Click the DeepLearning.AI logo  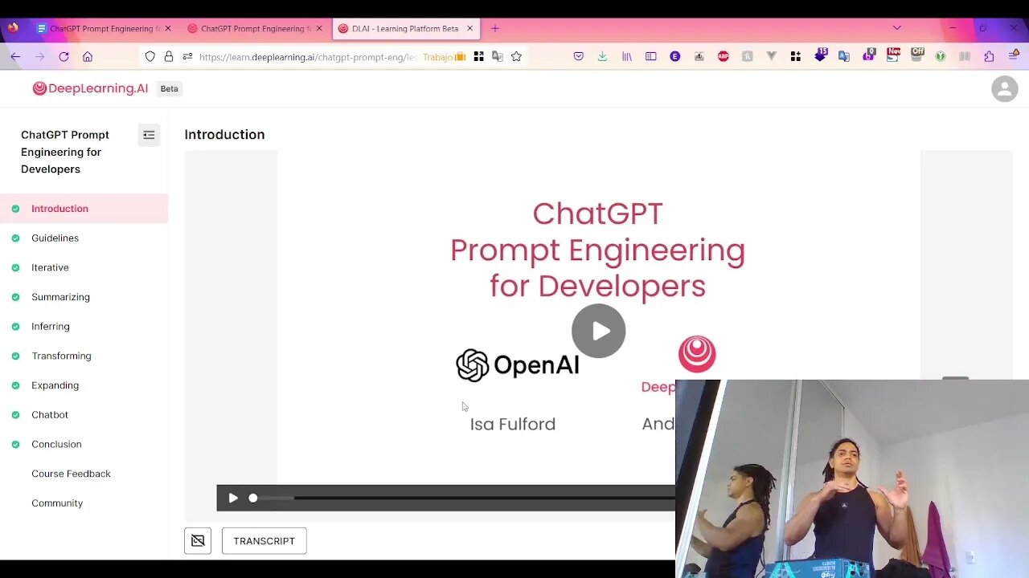(x=90, y=88)
